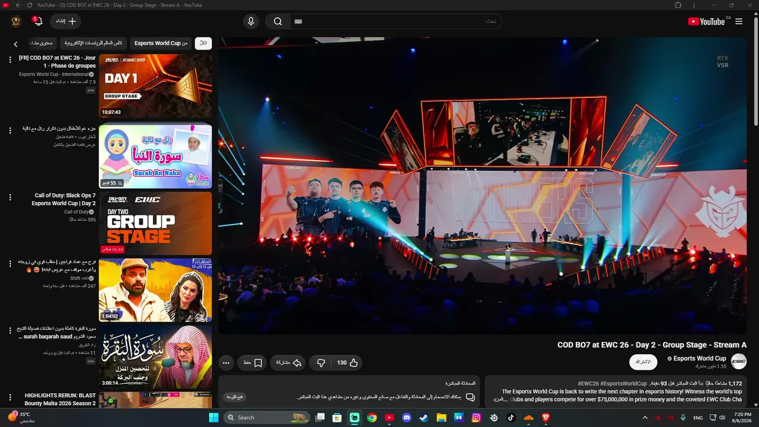Screen dimensions: 759x427
Task: Click the taskbar Search box
Action: [x=267, y=418]
